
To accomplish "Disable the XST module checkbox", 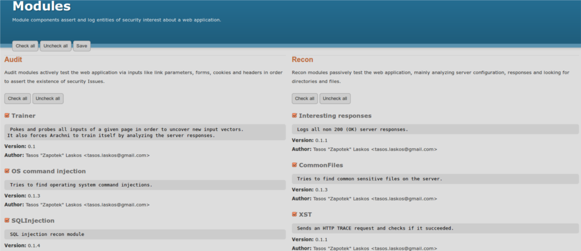I will coord(295,214).
